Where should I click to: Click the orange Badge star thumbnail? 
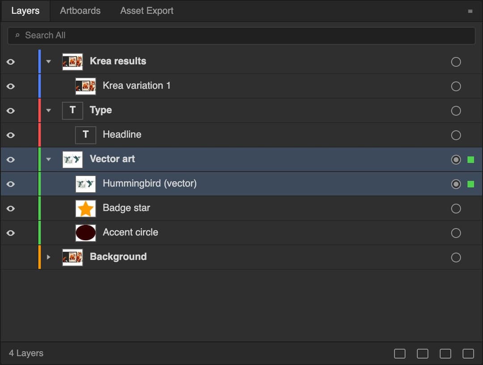[x=85, y=208]
